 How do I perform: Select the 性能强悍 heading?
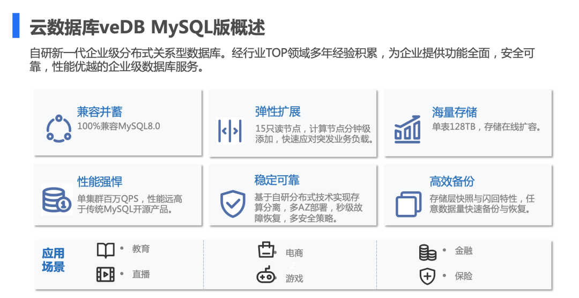100,181
